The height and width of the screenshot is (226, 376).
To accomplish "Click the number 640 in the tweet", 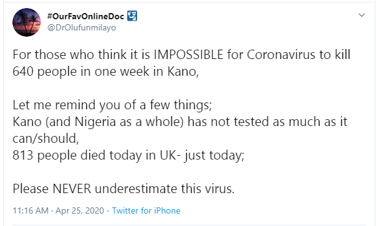I will 23,71.
